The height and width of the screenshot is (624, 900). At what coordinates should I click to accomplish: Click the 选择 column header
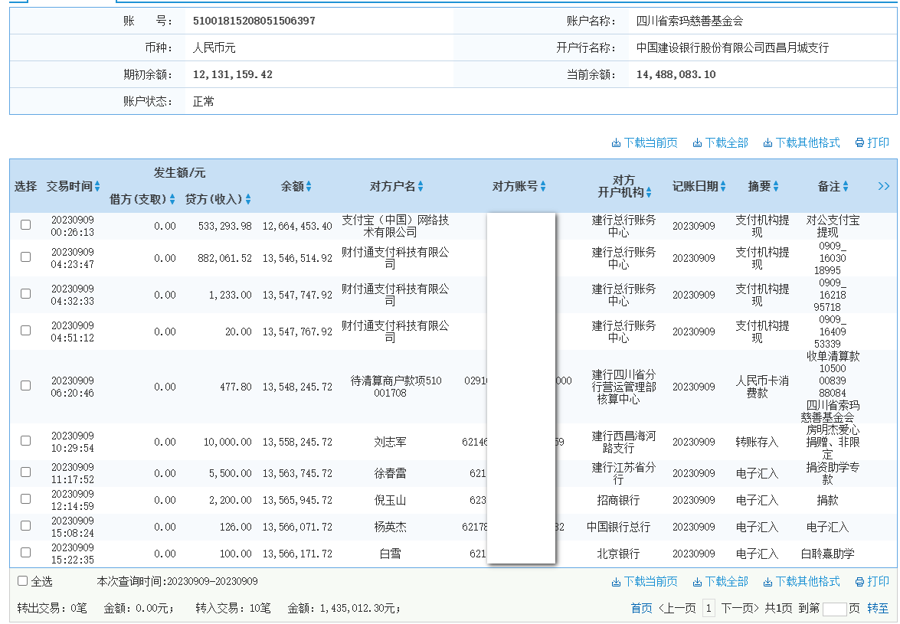(x=25, y=186)
